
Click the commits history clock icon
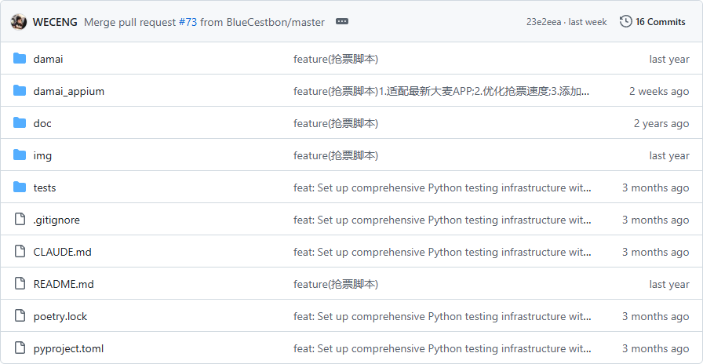click(x=625, y=22)
